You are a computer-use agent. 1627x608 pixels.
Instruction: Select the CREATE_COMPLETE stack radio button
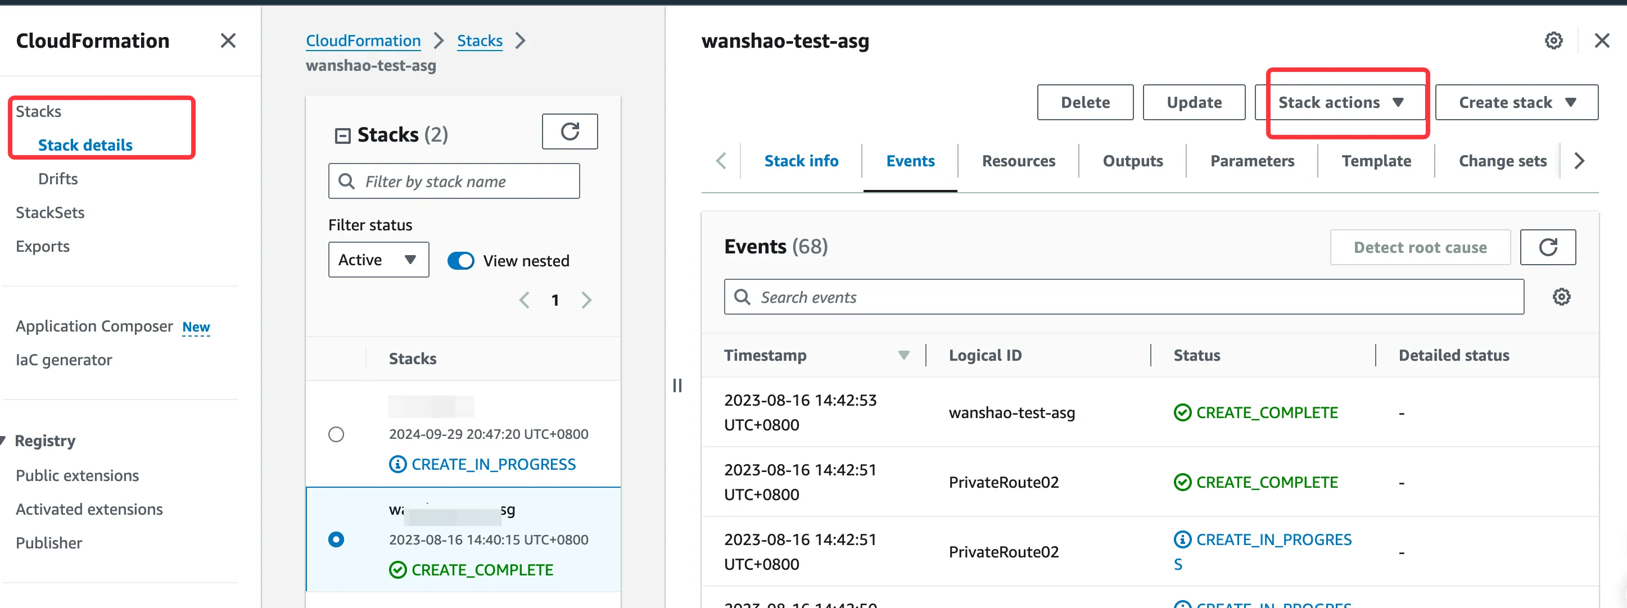tap(336, 539)
